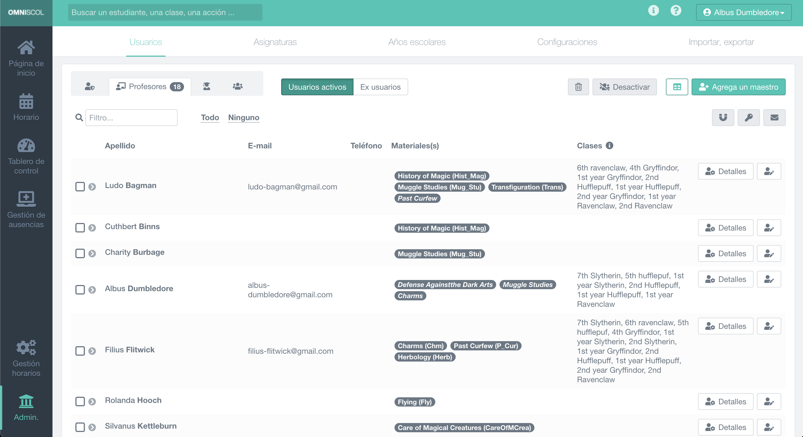Click the magnet icon above the teacher list
Screen dimensions: 803x437
tap(723, 118)
